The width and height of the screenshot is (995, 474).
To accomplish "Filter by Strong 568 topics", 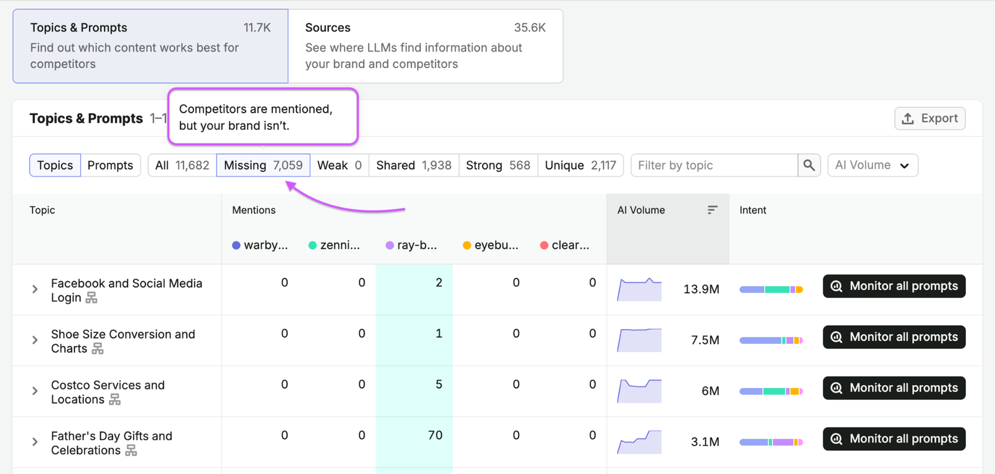I will [x=498, y=165].
